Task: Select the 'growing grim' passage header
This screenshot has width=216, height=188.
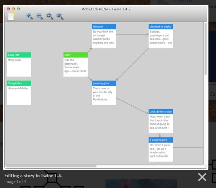Action: pyautogui.click(x=104, y=83)
